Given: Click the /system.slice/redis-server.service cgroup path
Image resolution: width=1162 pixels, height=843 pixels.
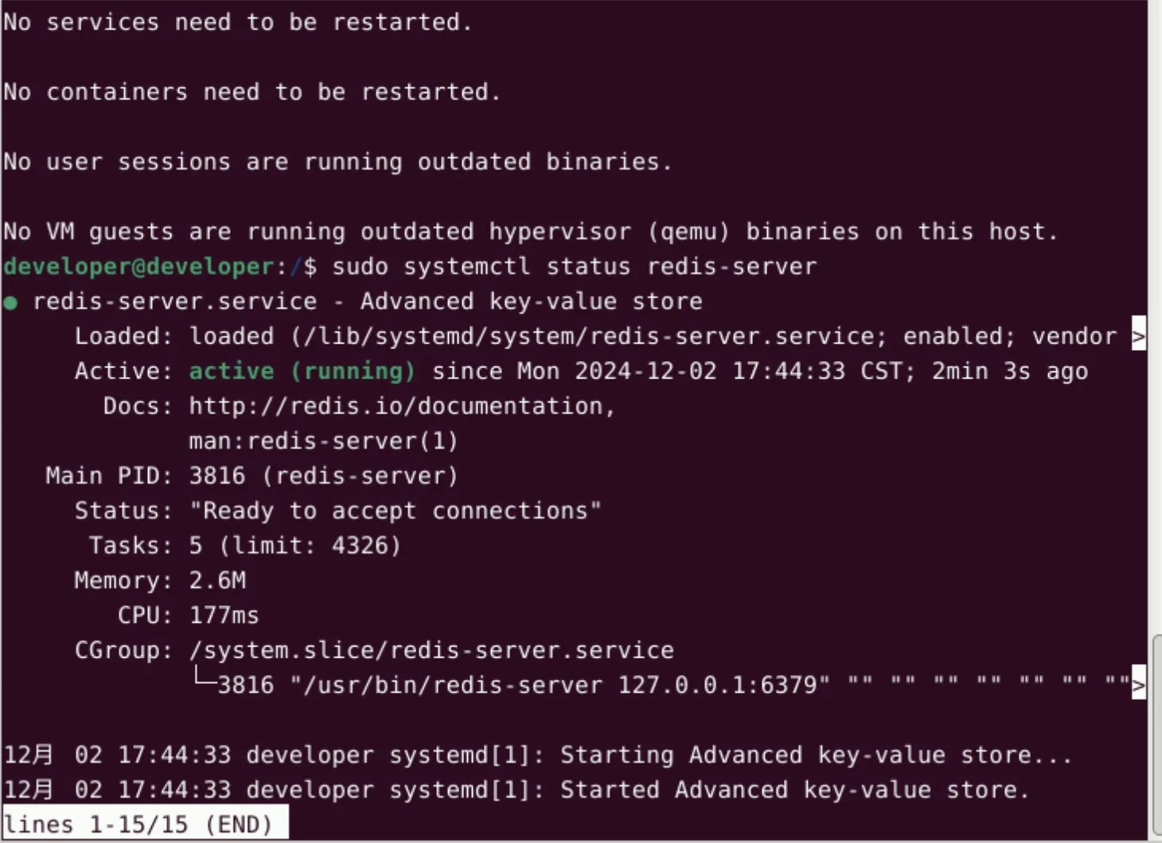Looking at the screenshot, I should (431, 651).
